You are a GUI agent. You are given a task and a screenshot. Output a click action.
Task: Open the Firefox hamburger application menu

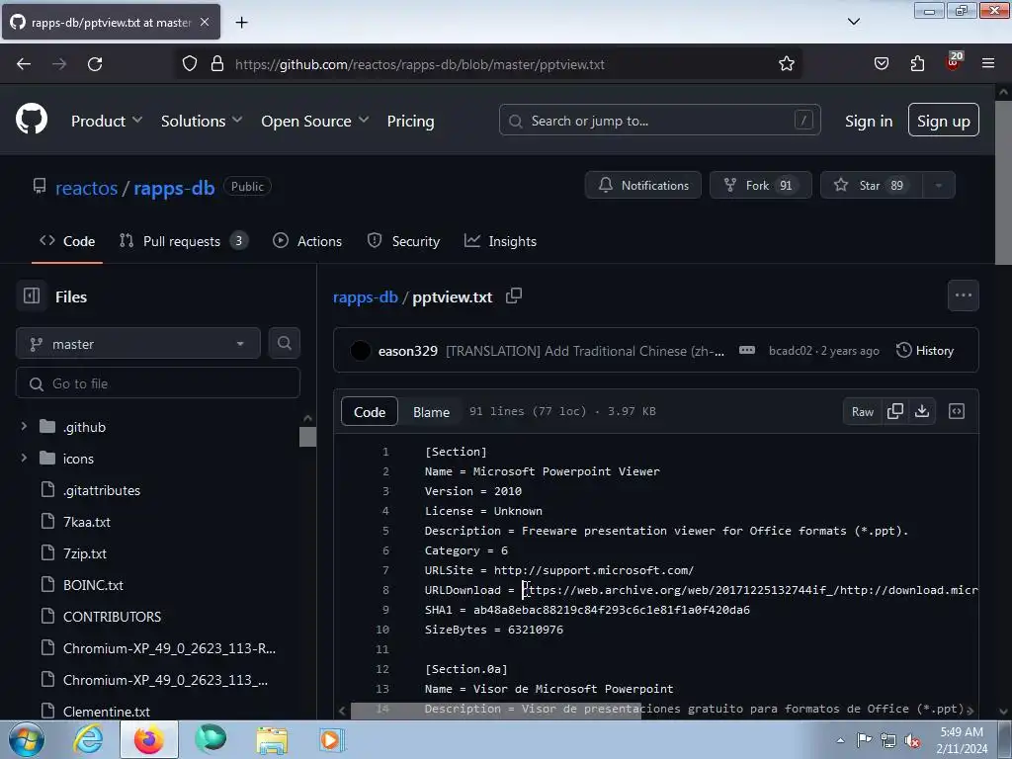coord(988,63)
